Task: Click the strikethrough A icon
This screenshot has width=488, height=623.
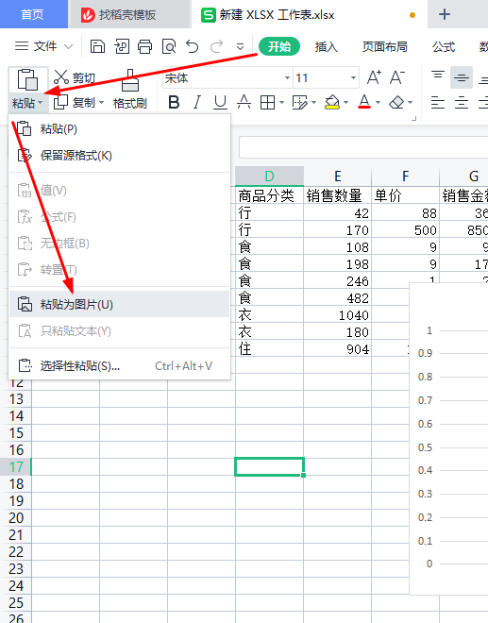Action: click(244, 103)
